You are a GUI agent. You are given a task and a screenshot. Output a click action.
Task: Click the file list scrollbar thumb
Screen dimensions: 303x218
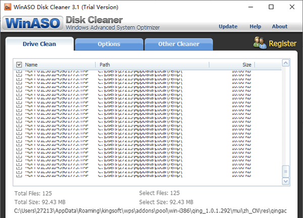(286, 171)
